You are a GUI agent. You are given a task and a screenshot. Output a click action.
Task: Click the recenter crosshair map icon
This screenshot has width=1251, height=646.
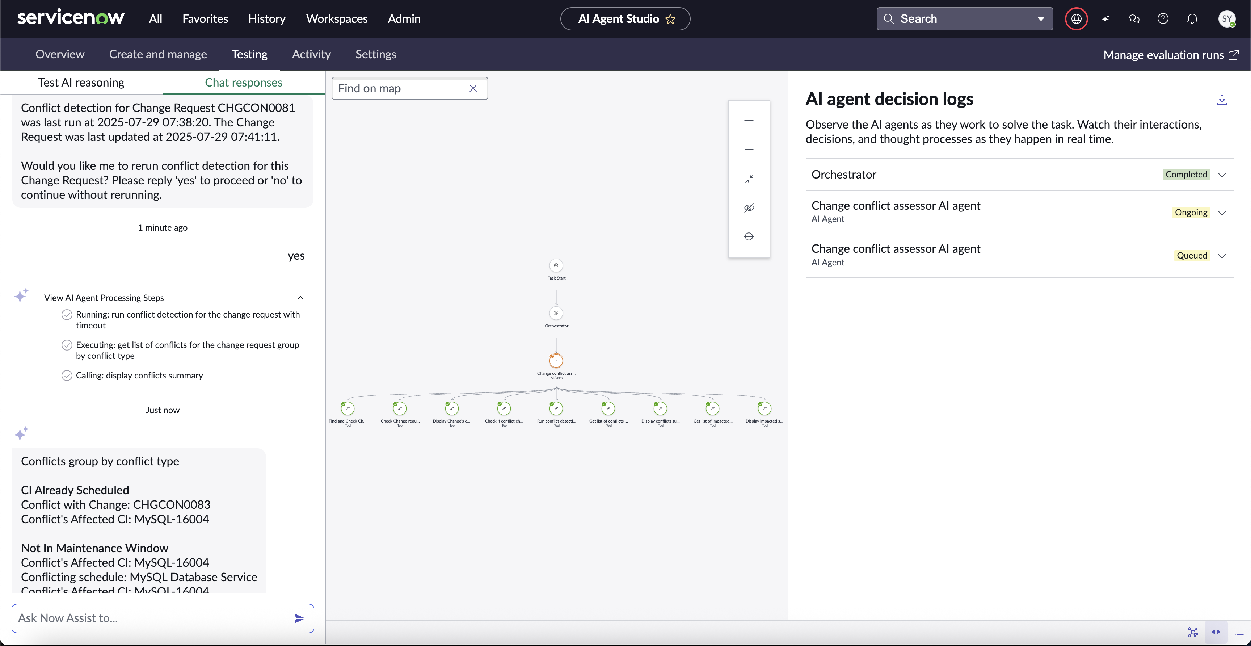[749, 236]
